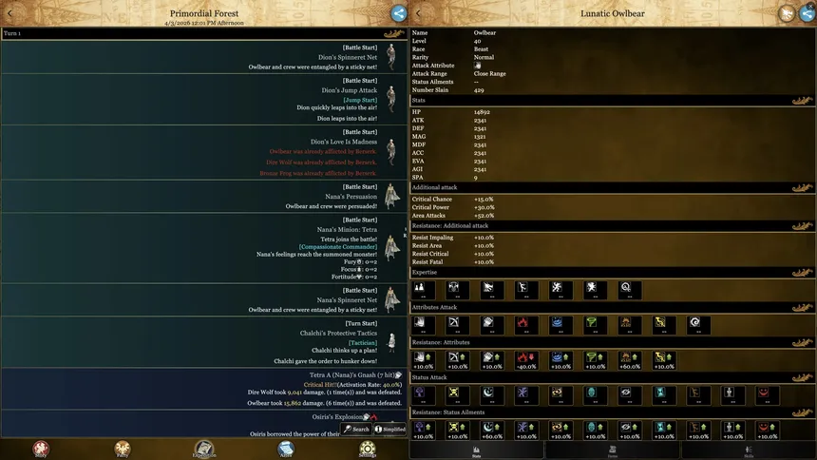Collapse the Additional attack section header
Image resolution: width=817 pixels, height=460 pixels.
[x=613, y=188]
